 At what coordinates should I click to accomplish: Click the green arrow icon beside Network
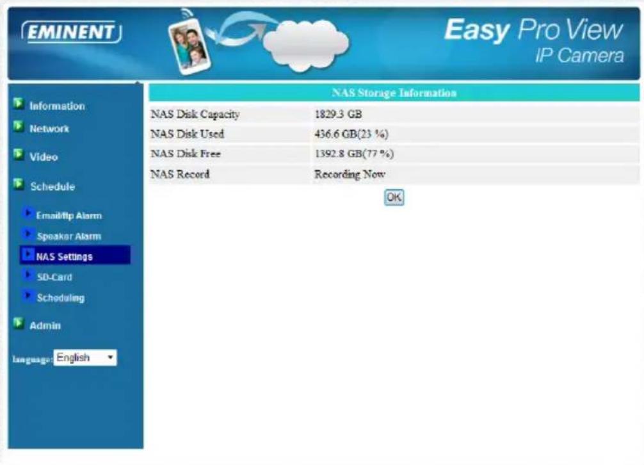click(x=18, y=126)
